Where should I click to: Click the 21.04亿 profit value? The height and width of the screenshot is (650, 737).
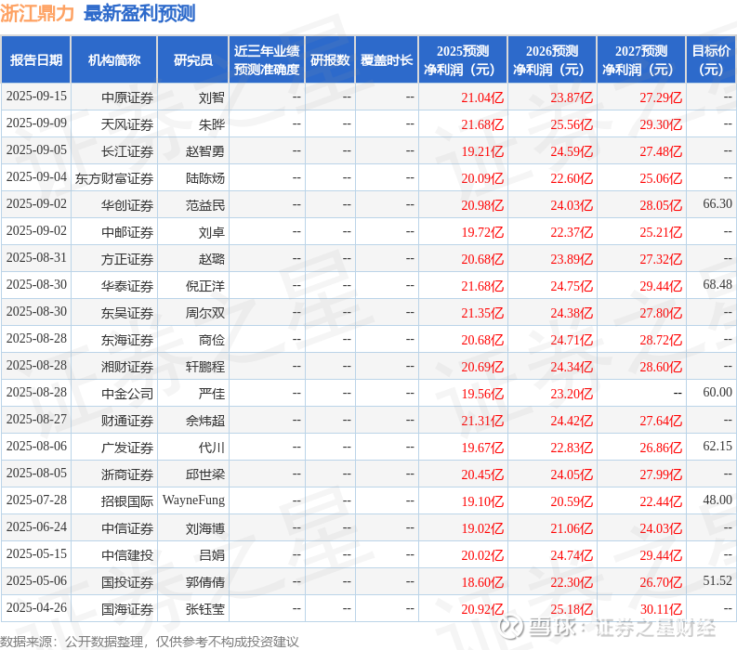[482, 97]
